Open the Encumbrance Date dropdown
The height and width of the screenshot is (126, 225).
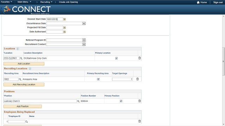click(84, 23)
